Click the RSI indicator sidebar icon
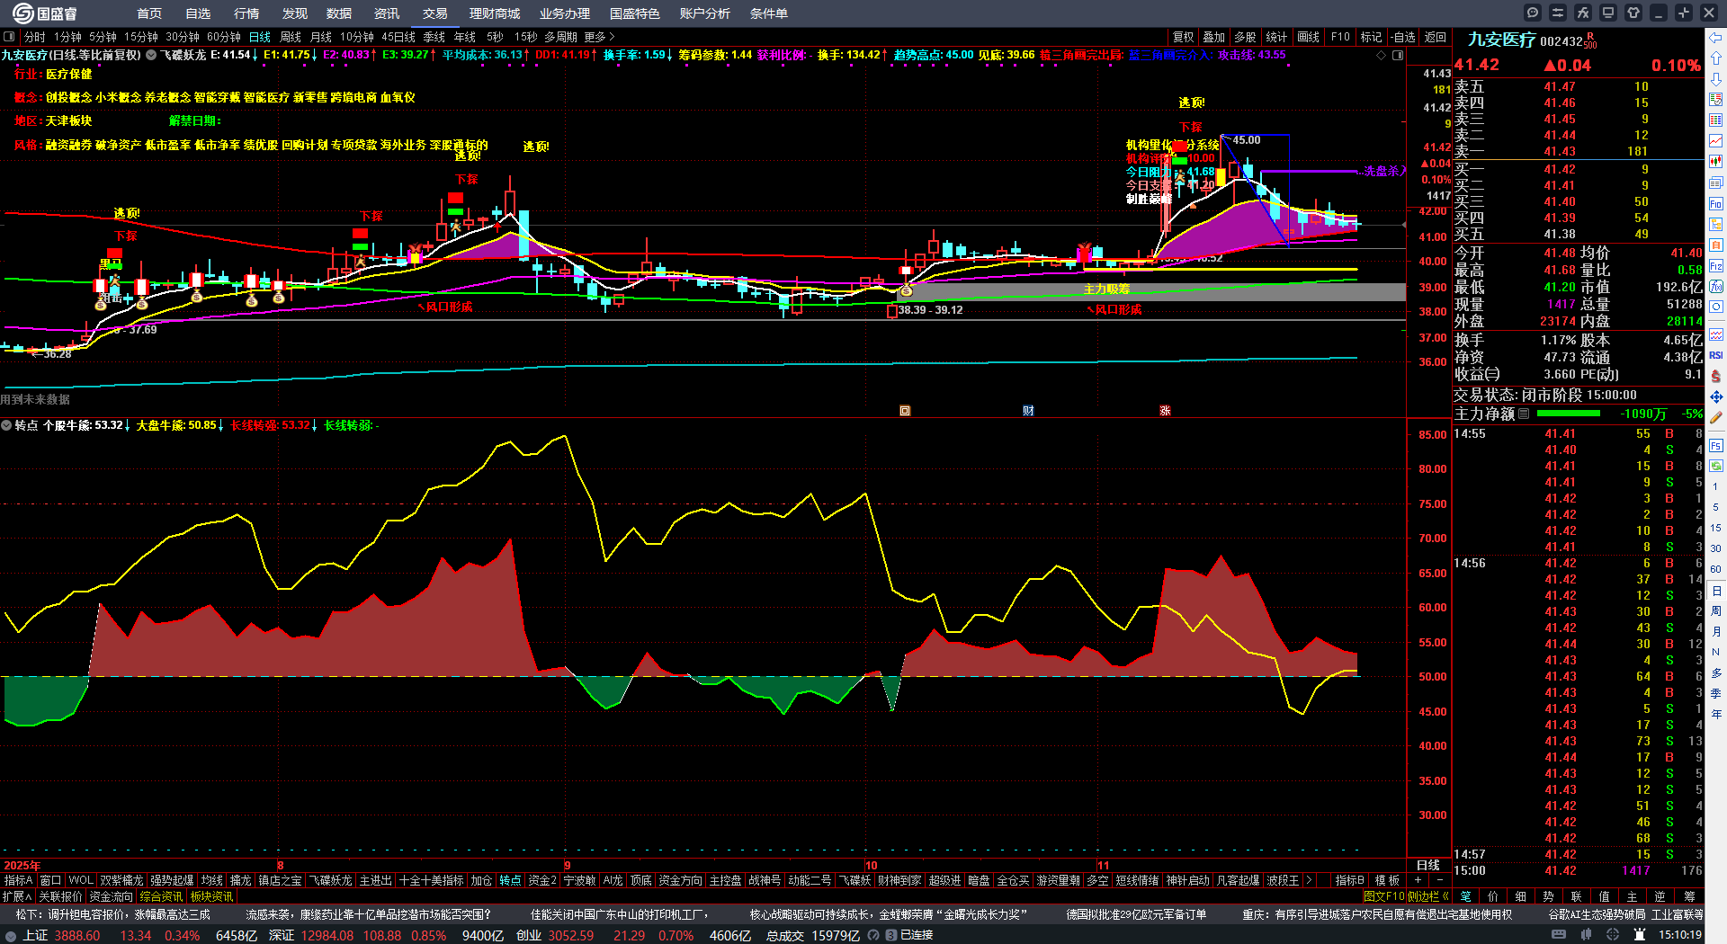The width and height of the screenshot is (1727, 944). pos(1716,355)
